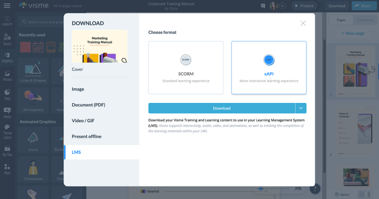Click the cover thumbnail preview
The height and width of the screenshot is (199, 379).
point(100,46)
